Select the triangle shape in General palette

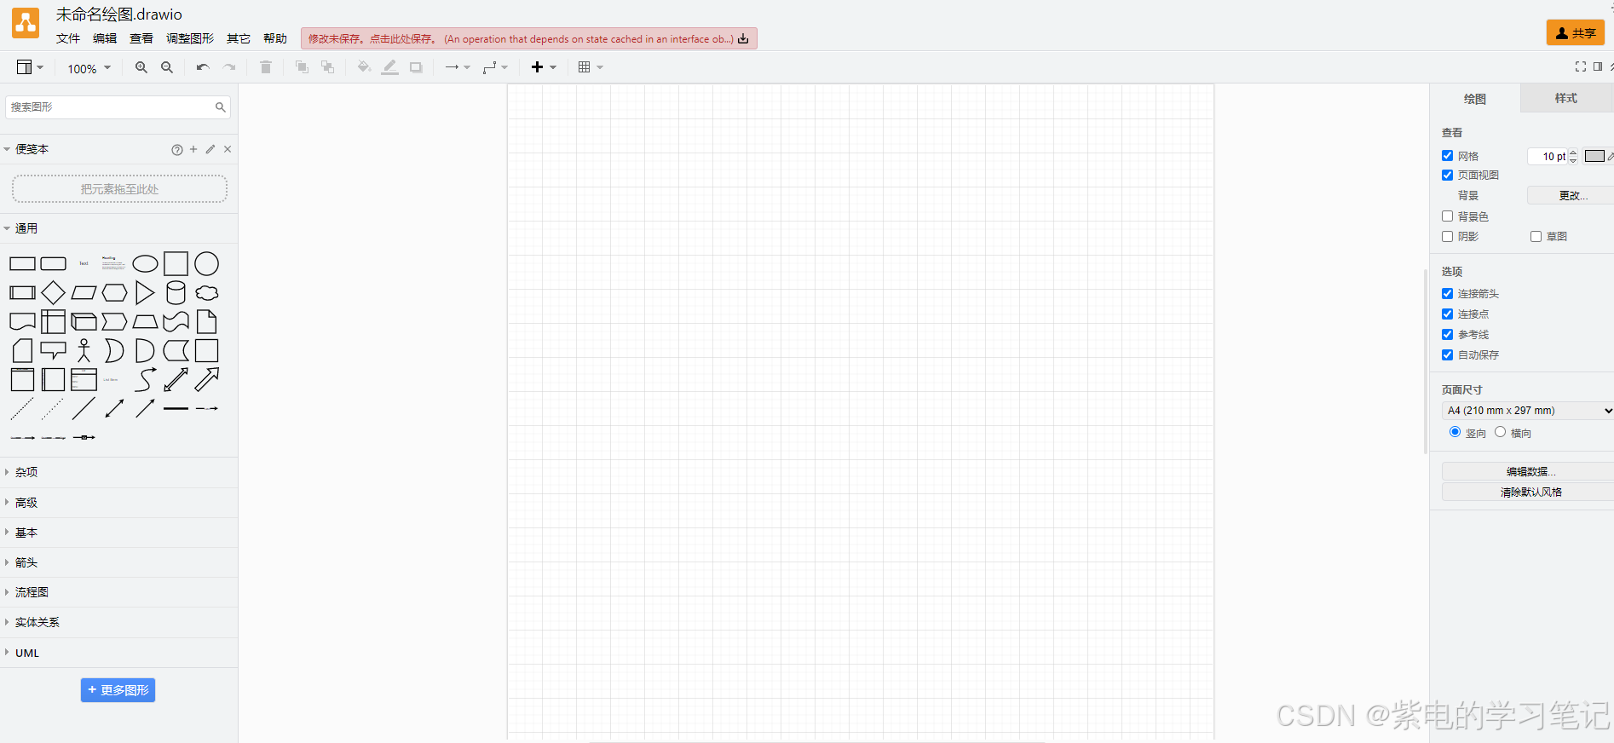[145, 293]
